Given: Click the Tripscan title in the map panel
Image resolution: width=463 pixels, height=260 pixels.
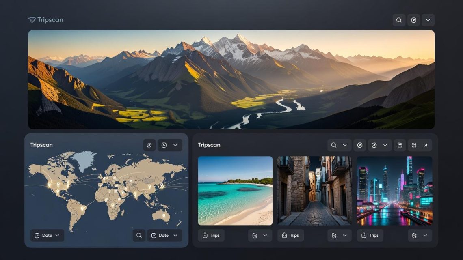Looking at the screenshot, I should click(42, 145).
